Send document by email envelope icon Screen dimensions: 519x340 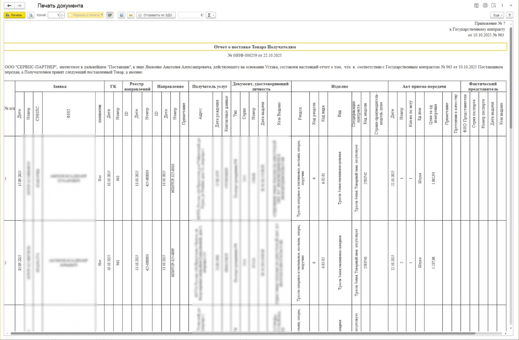131,15
